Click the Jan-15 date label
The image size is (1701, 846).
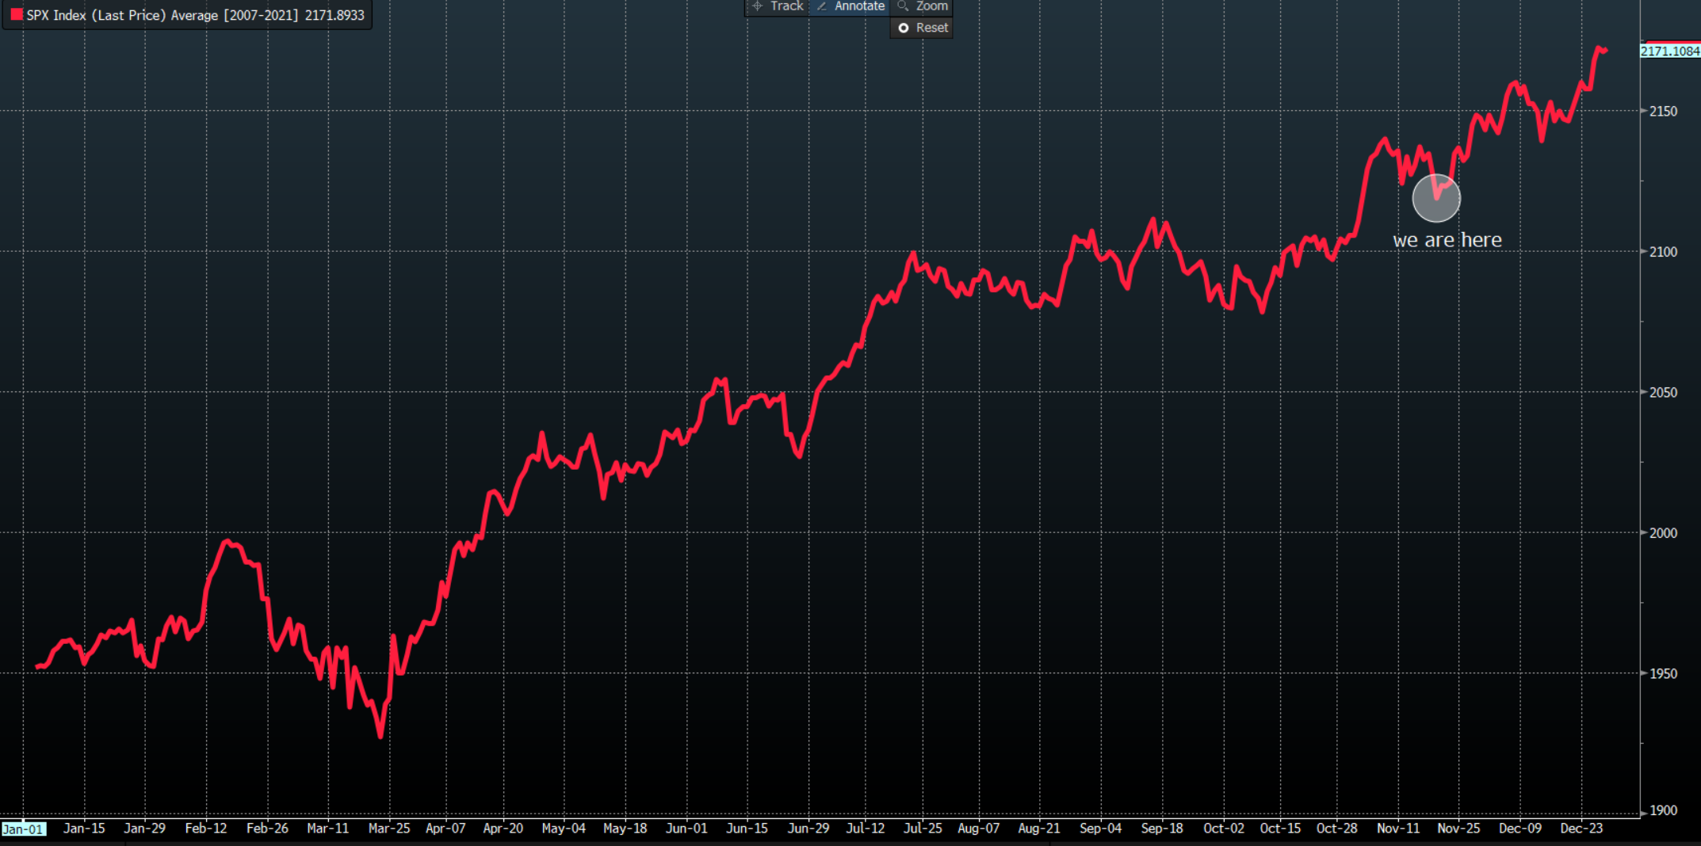click(84, 828)
